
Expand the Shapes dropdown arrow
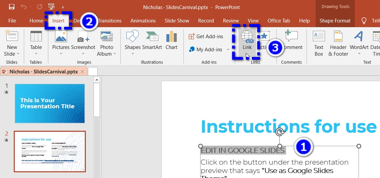pos(132,54)
